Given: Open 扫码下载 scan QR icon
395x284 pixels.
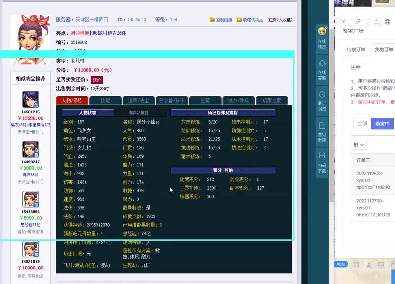Looking at the screenshot, I should [x=322, y=155].
